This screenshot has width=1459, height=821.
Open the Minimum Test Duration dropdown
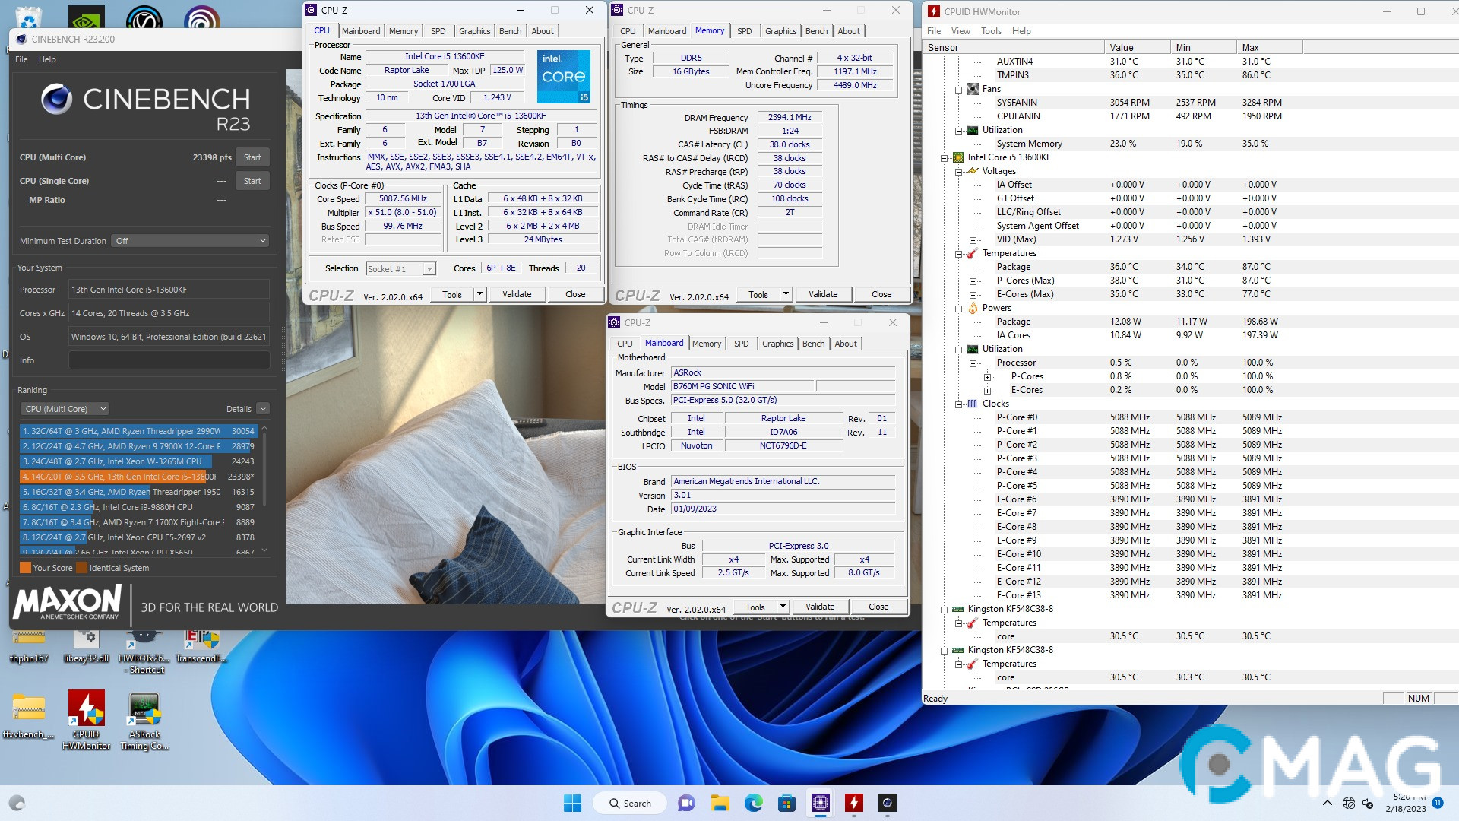190,241
